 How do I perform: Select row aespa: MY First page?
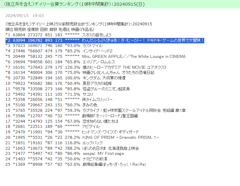pyautogui.click(x=65, y=154)
